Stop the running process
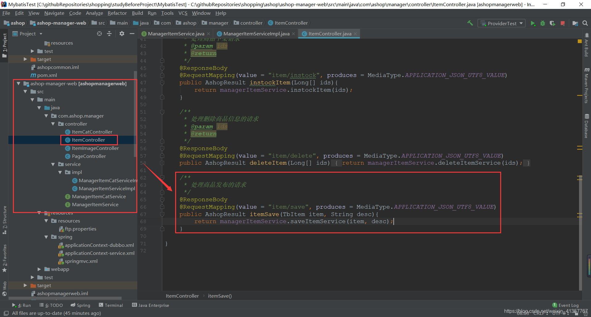The height and width of the screenshot is (317, 591). pyautogui.click(x=563, y=23)
